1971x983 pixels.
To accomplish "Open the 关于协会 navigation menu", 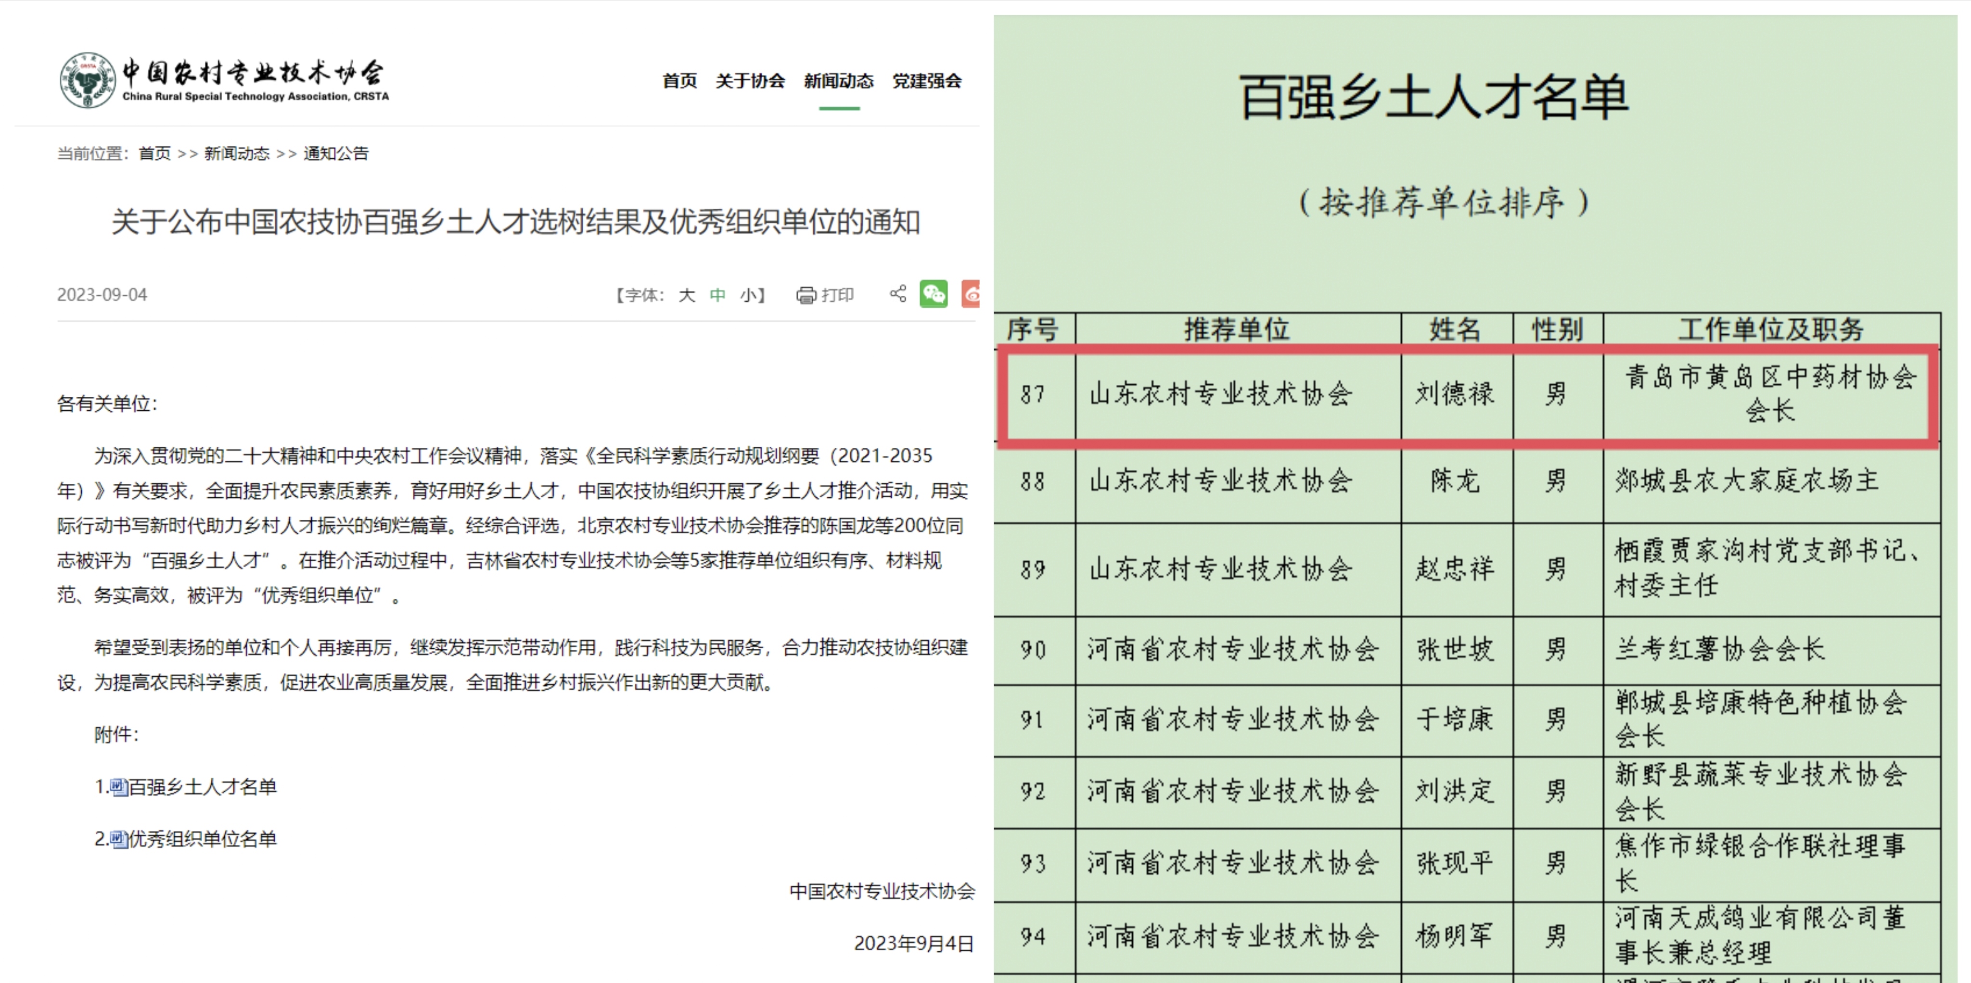I will [750, 81].
